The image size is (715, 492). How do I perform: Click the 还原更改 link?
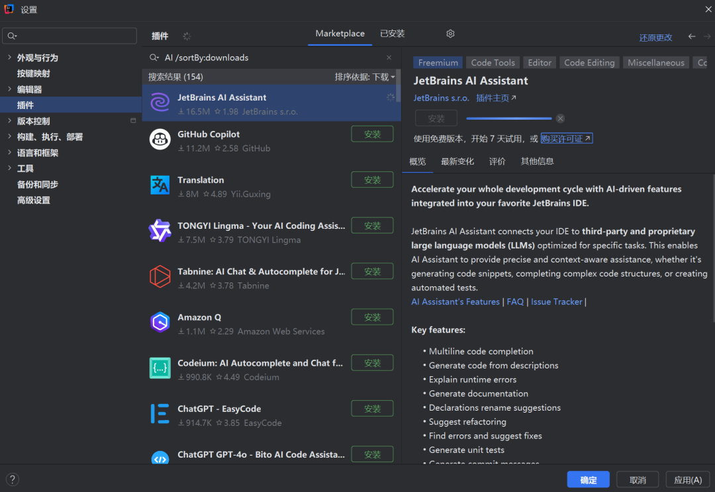[x=655, y=37]
